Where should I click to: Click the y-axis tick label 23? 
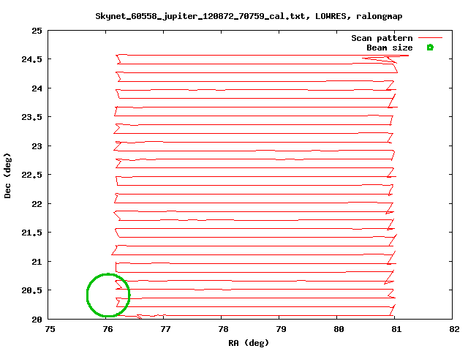[x=37, y=146]
